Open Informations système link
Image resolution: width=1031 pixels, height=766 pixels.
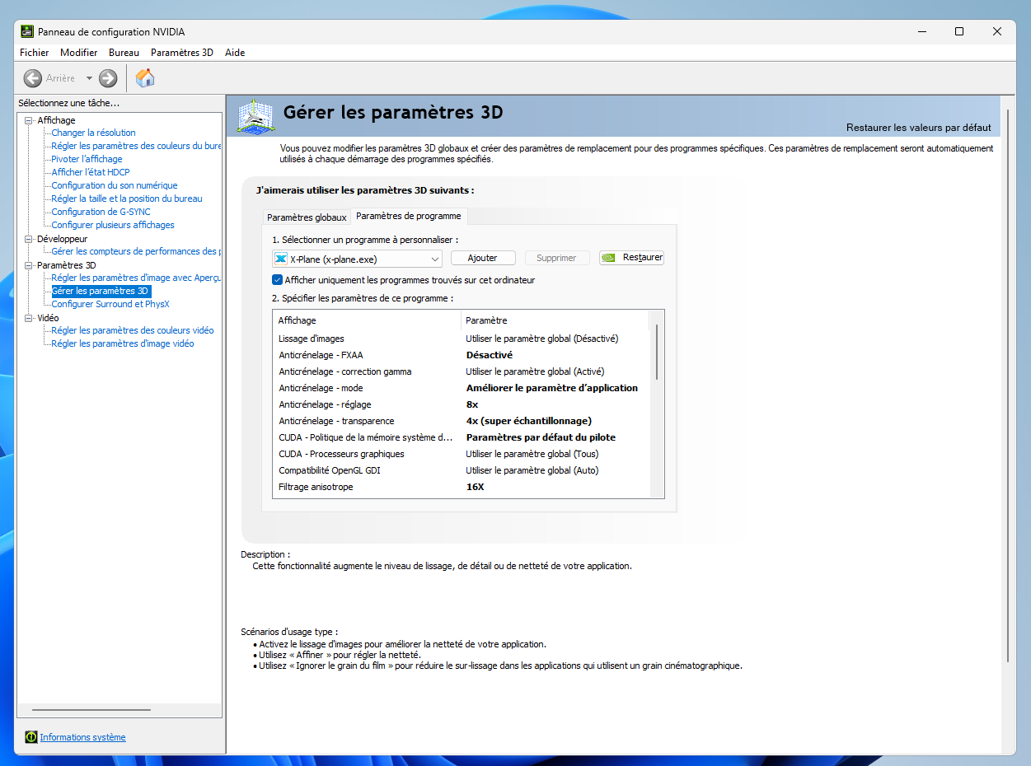coord(83,737)
